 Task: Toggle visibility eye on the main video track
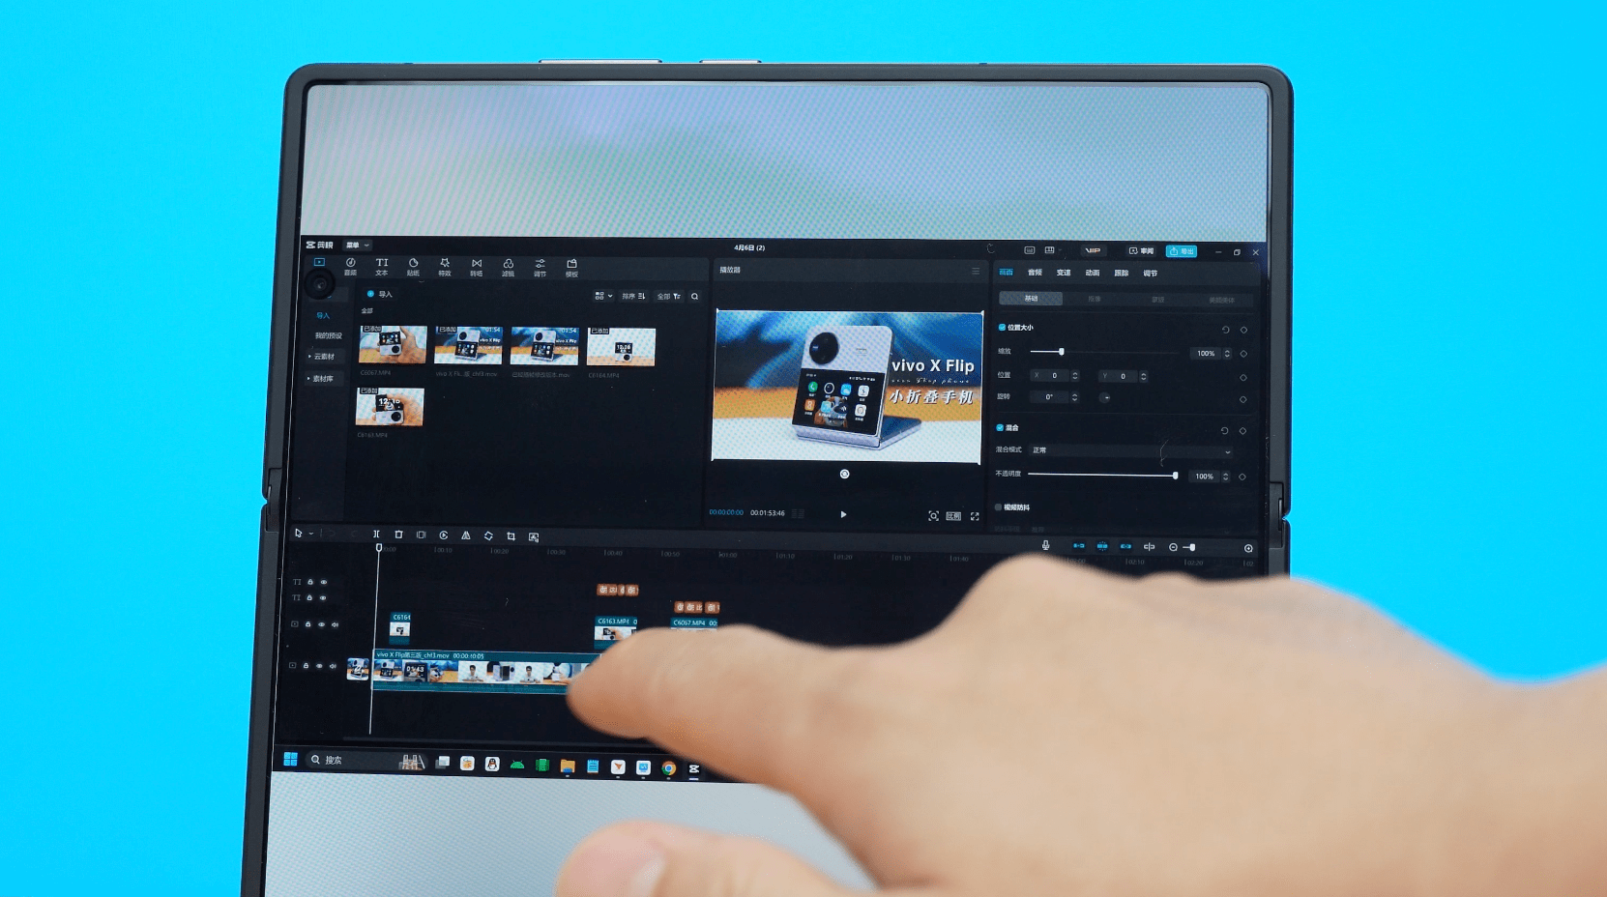319,666
